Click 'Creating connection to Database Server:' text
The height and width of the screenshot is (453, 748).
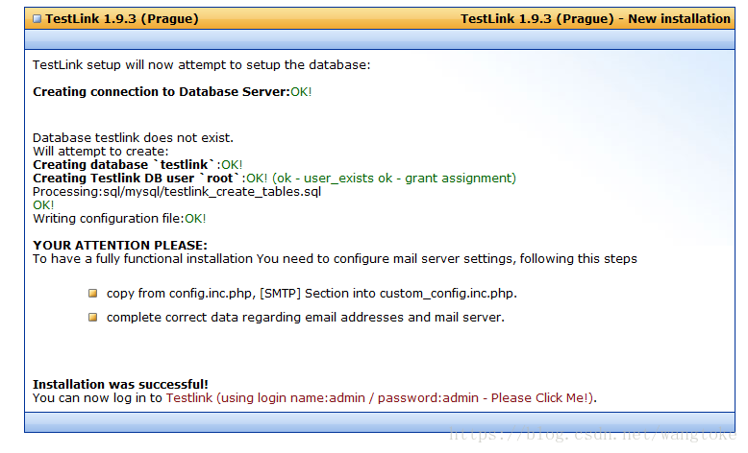pos(162,91)
